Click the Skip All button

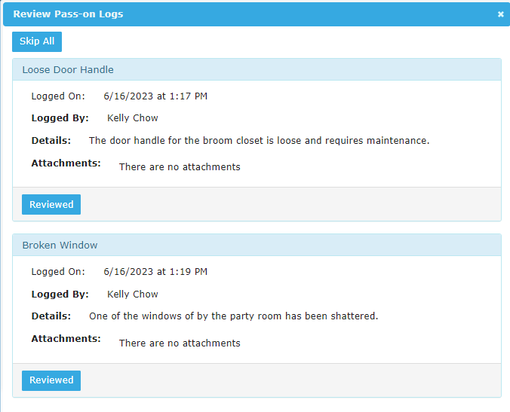37,41
